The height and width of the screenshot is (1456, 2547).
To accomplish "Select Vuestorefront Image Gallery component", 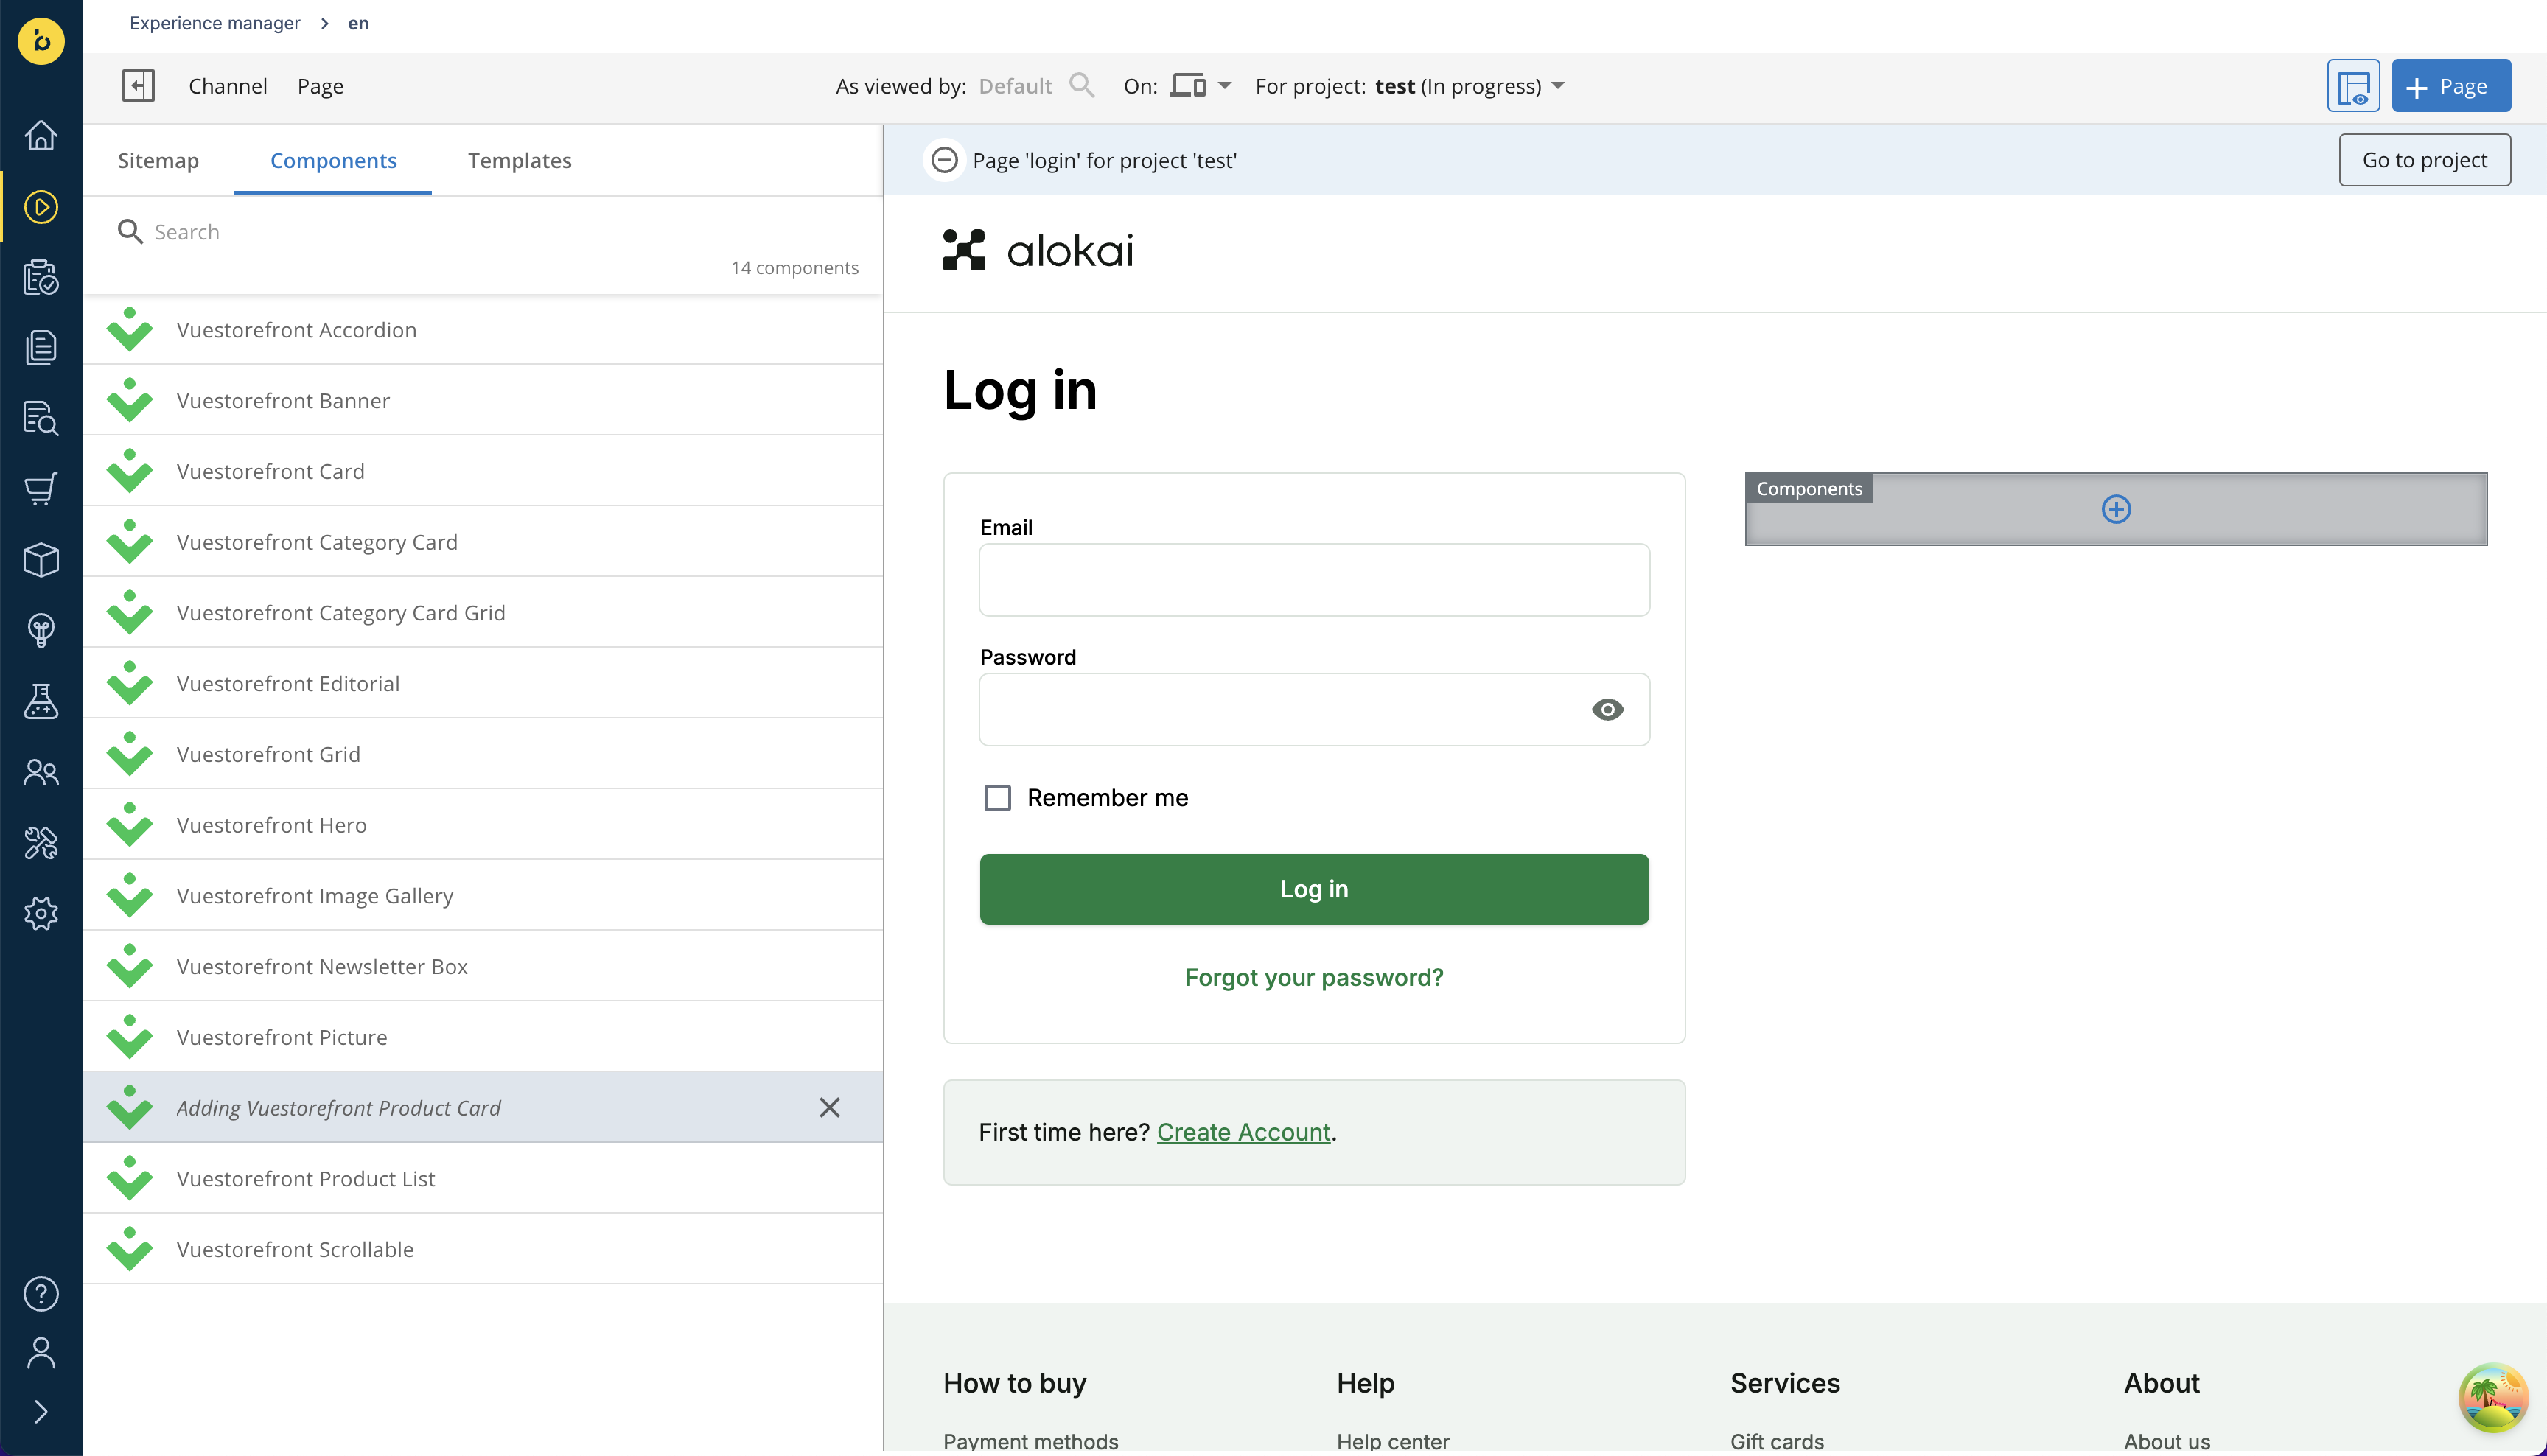I will coord(483,895).
